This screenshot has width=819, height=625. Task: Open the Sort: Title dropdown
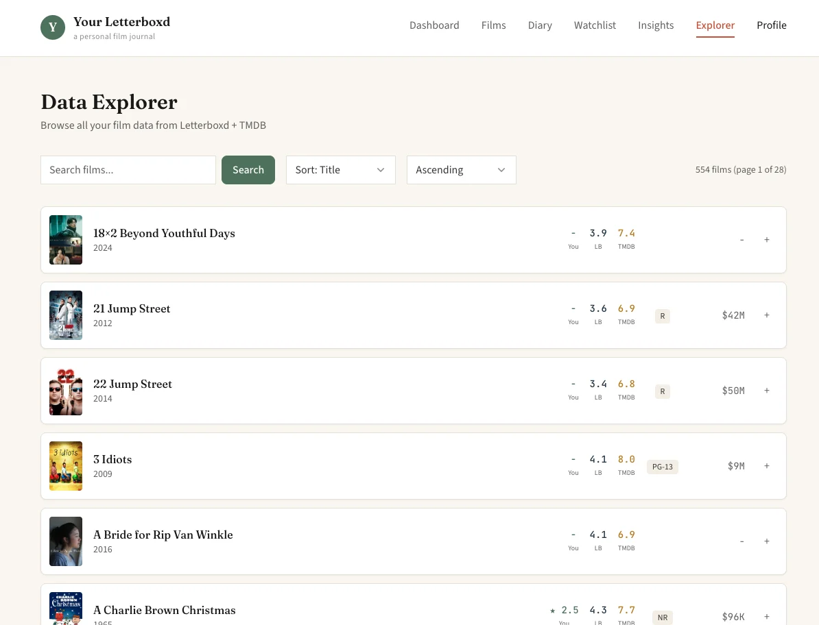tap(340, 170)
